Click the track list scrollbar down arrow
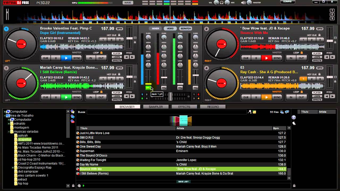 289,178
